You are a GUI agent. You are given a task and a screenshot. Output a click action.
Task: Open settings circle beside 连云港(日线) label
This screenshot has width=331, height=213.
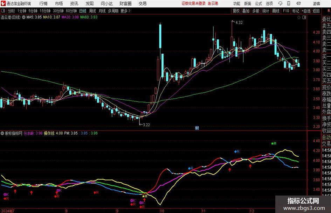[24, 17]
